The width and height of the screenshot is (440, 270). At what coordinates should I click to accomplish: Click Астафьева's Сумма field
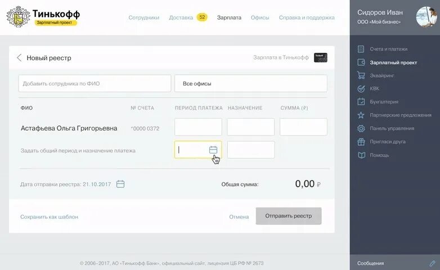click(303, 127)
